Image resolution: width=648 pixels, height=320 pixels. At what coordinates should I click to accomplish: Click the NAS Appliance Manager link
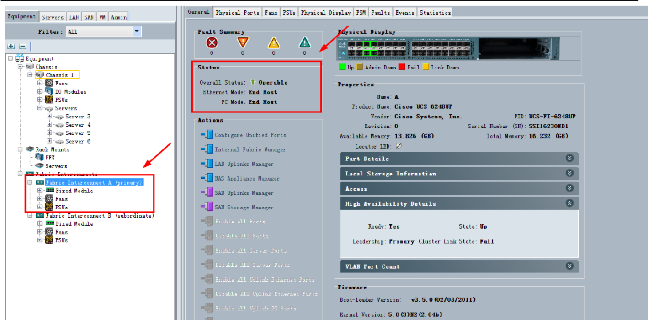247,178
